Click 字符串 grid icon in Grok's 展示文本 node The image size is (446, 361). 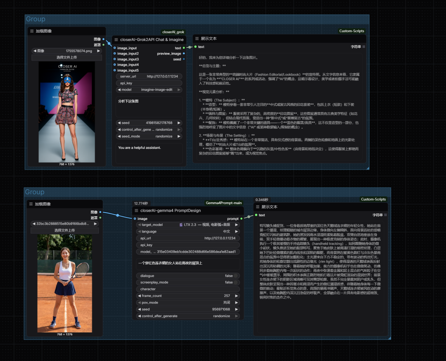click(364, 47)
